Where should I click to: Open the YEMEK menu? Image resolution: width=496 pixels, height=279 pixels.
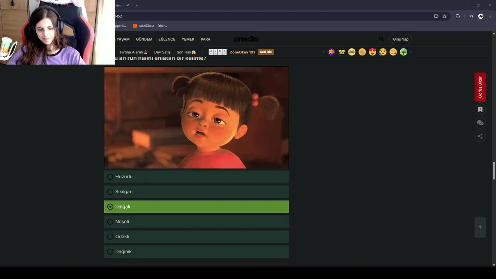[x=188, y=39]
